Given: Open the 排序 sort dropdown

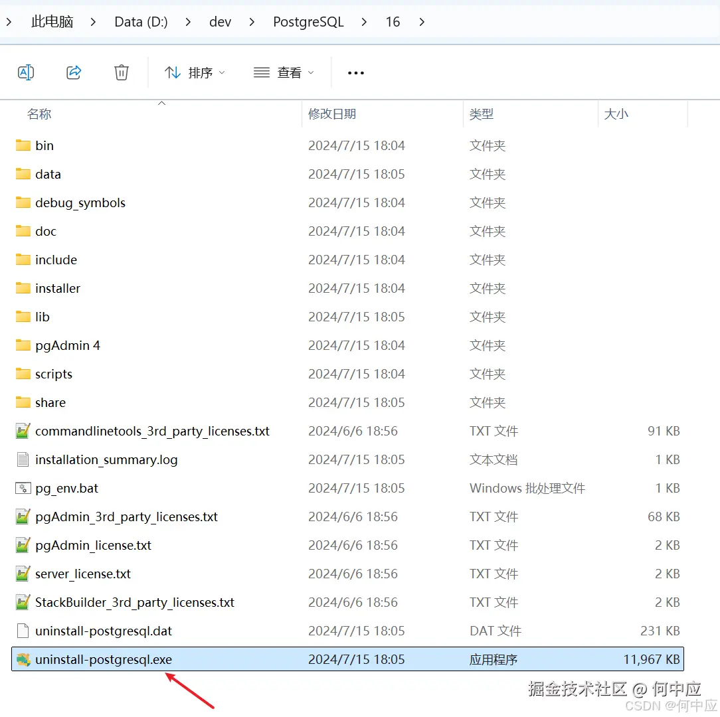Looking at the screenshot, I should point(195,72).
